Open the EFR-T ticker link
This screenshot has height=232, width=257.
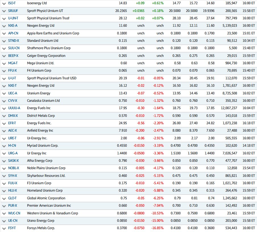tap(12, 123)
